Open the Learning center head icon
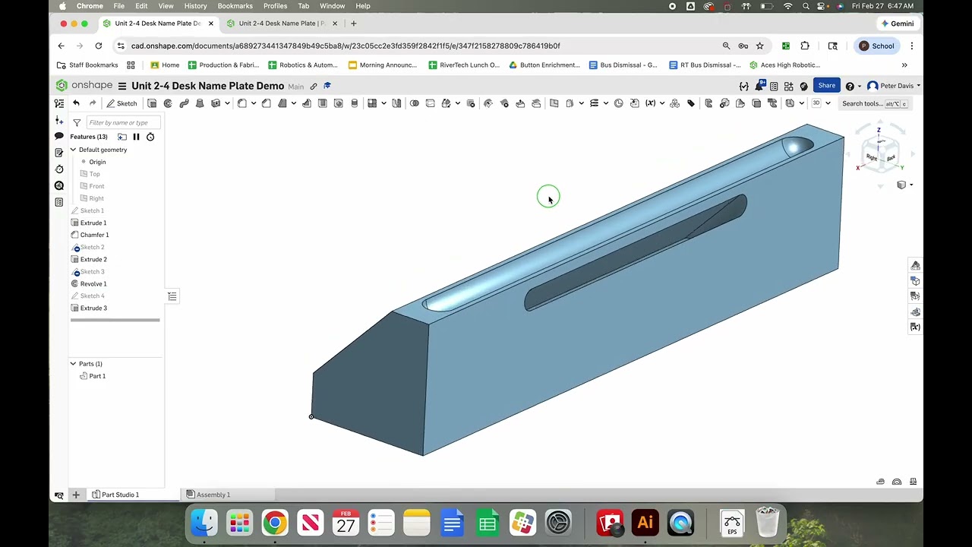Viewport: 972px width, 547px height. 803,86
